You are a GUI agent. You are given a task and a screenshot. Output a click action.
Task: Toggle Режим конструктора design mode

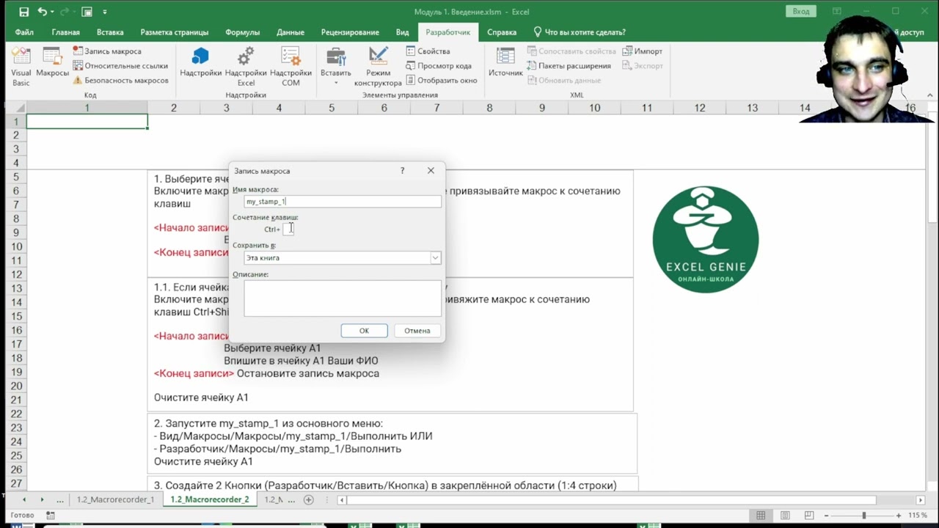[x=378, y=66]
